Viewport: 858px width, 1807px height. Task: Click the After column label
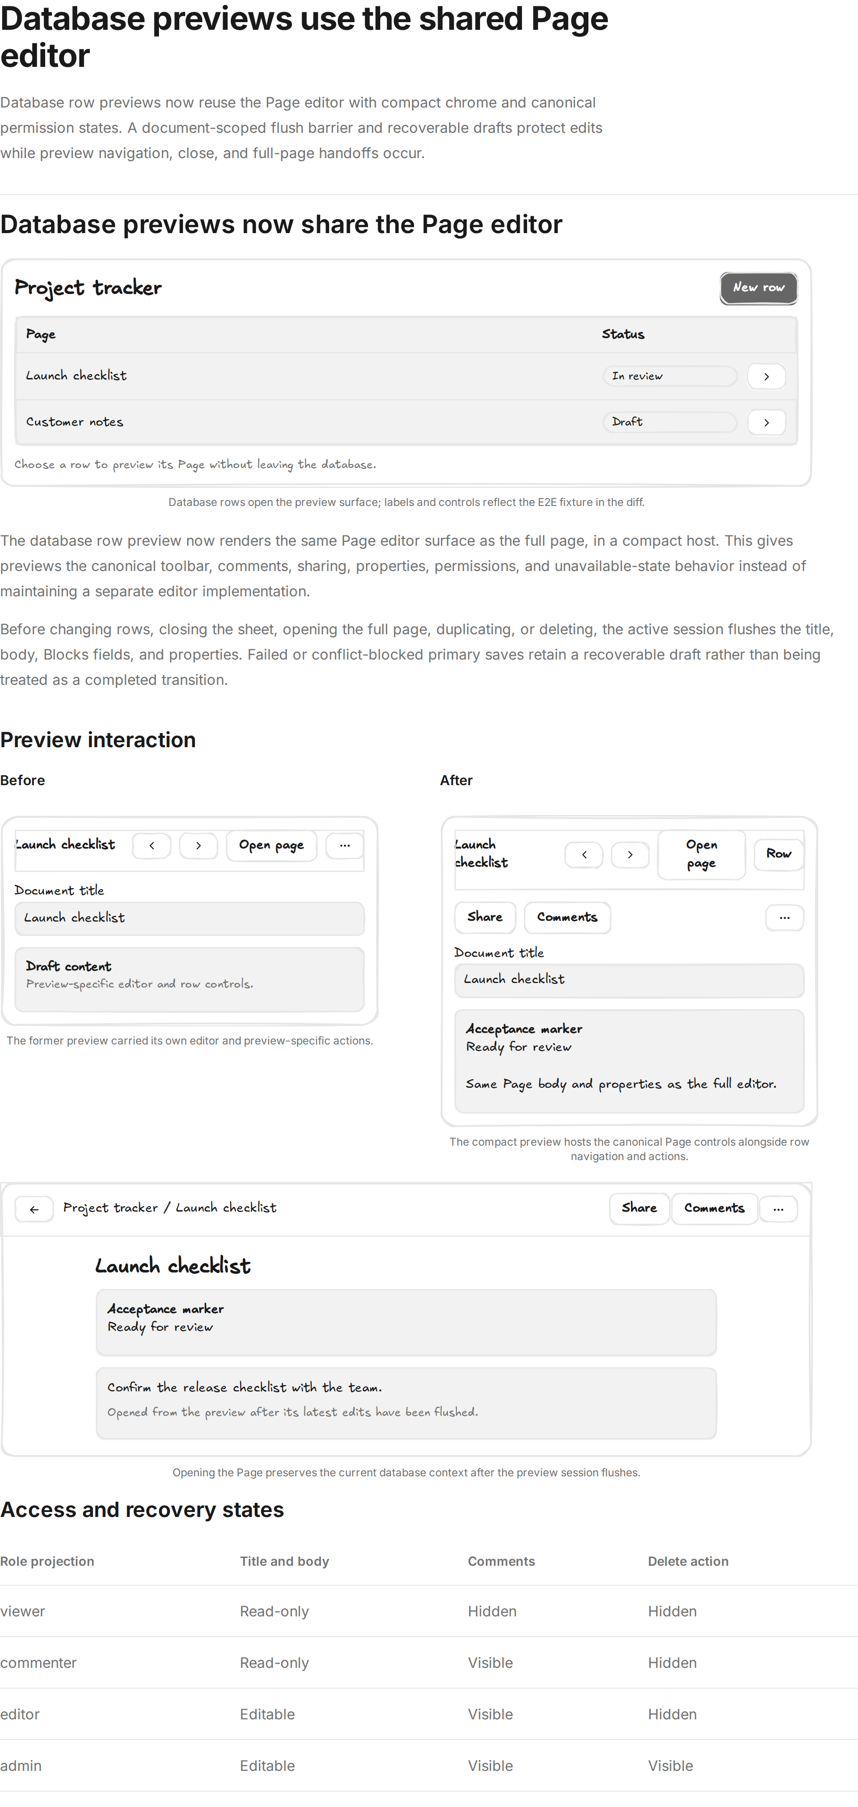tap(457, 780)
